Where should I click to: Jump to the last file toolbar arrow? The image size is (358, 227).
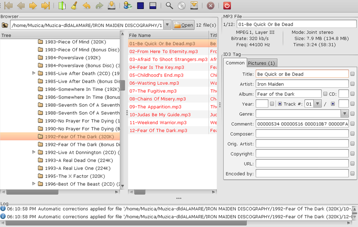pos(45,5)
